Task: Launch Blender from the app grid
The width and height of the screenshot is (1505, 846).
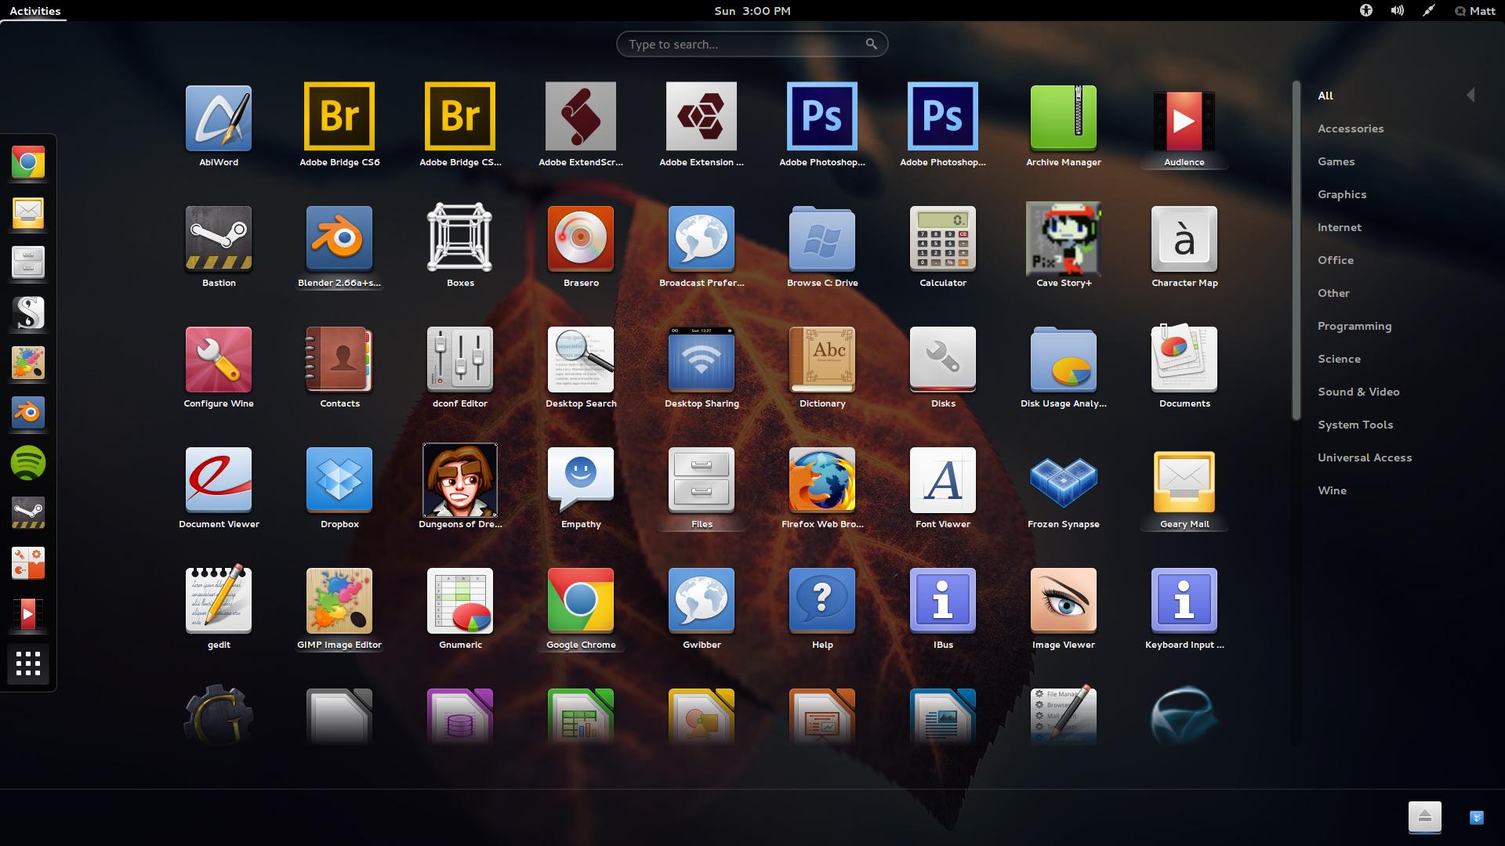Action: pyautogui.click(x=339, y=238)
